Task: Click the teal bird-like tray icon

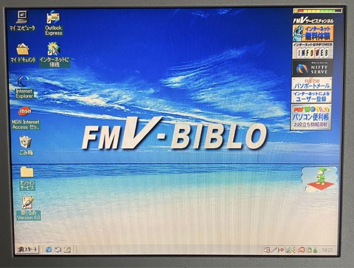Action: (287, 250)
